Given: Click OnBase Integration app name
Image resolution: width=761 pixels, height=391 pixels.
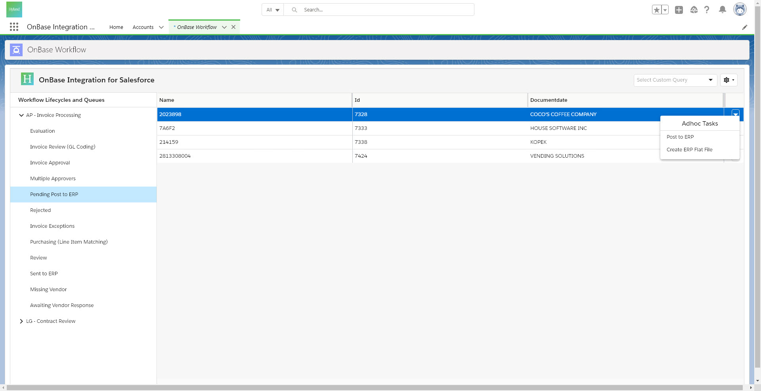Looking at the screenshot, I should pos(61,27).
